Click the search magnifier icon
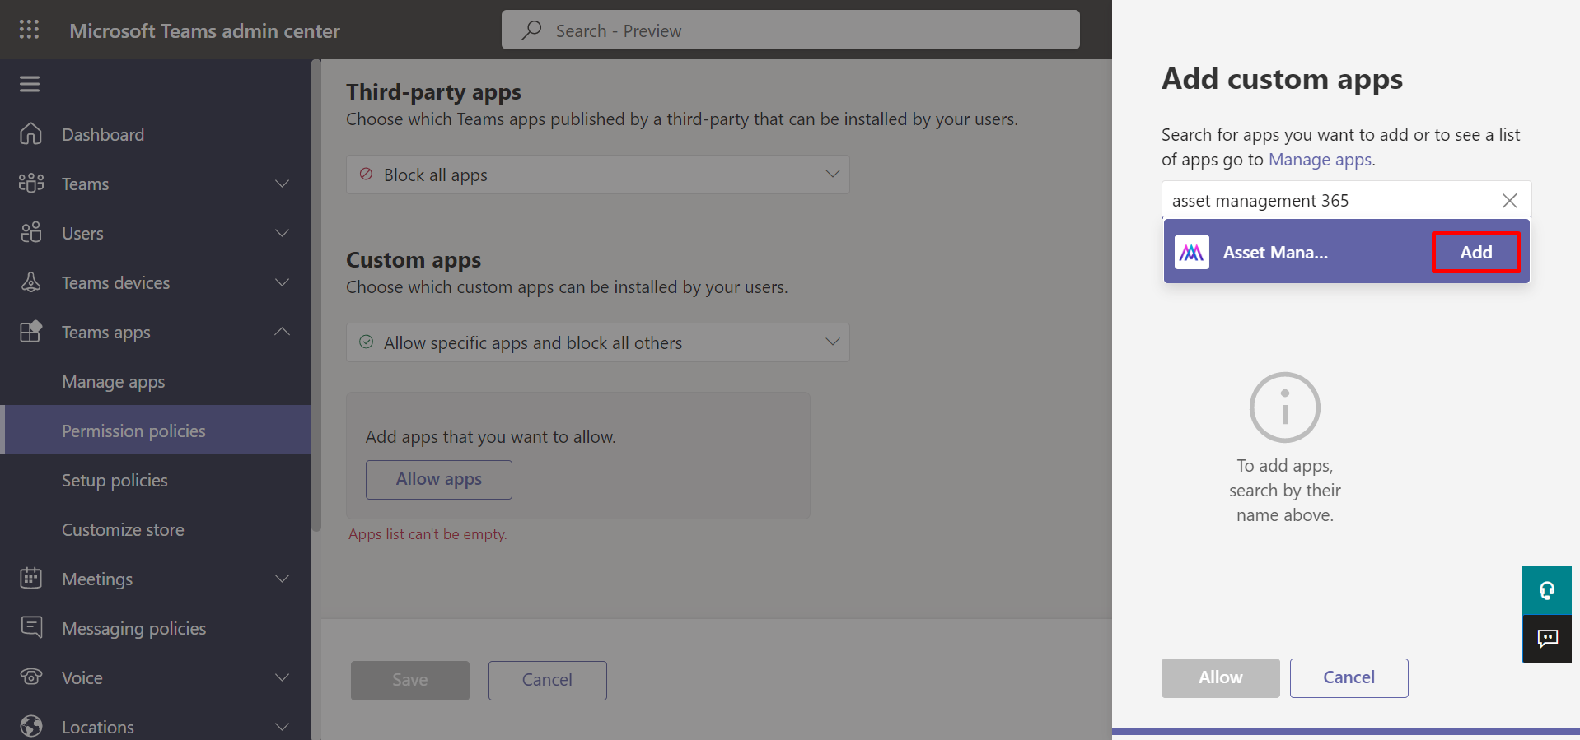This screenshot has height=740, width=1580. click(531, 30)
